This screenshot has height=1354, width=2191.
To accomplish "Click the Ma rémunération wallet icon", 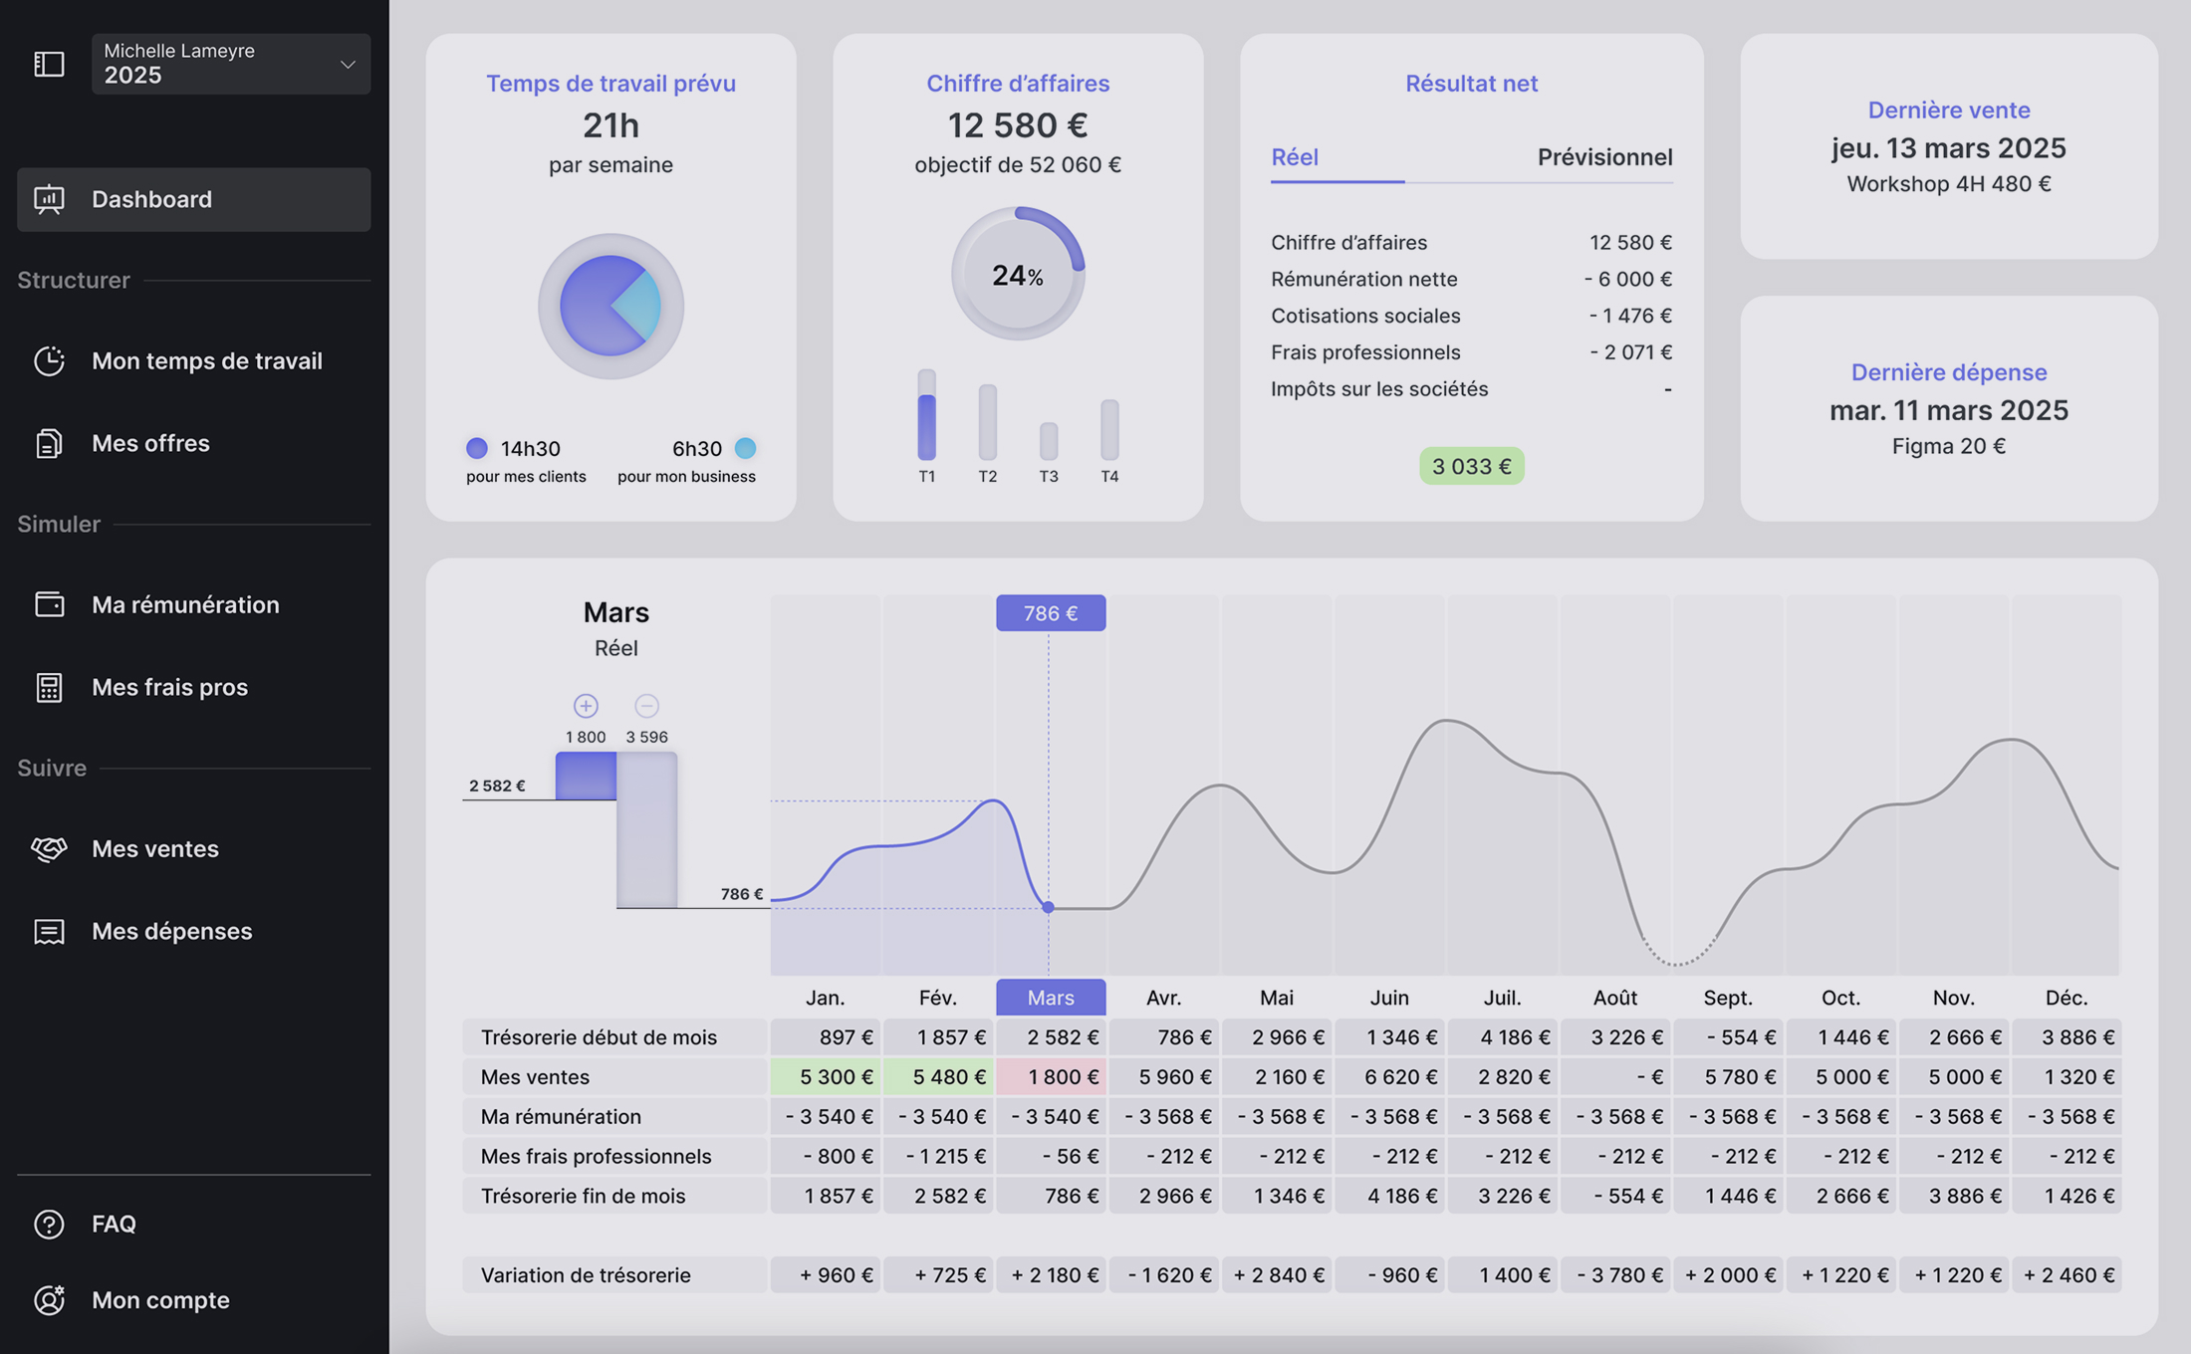I will tap(49, 604).
